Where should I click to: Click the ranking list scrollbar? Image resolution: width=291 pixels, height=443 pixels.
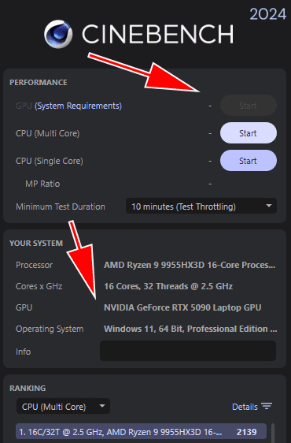coord(273,432)
